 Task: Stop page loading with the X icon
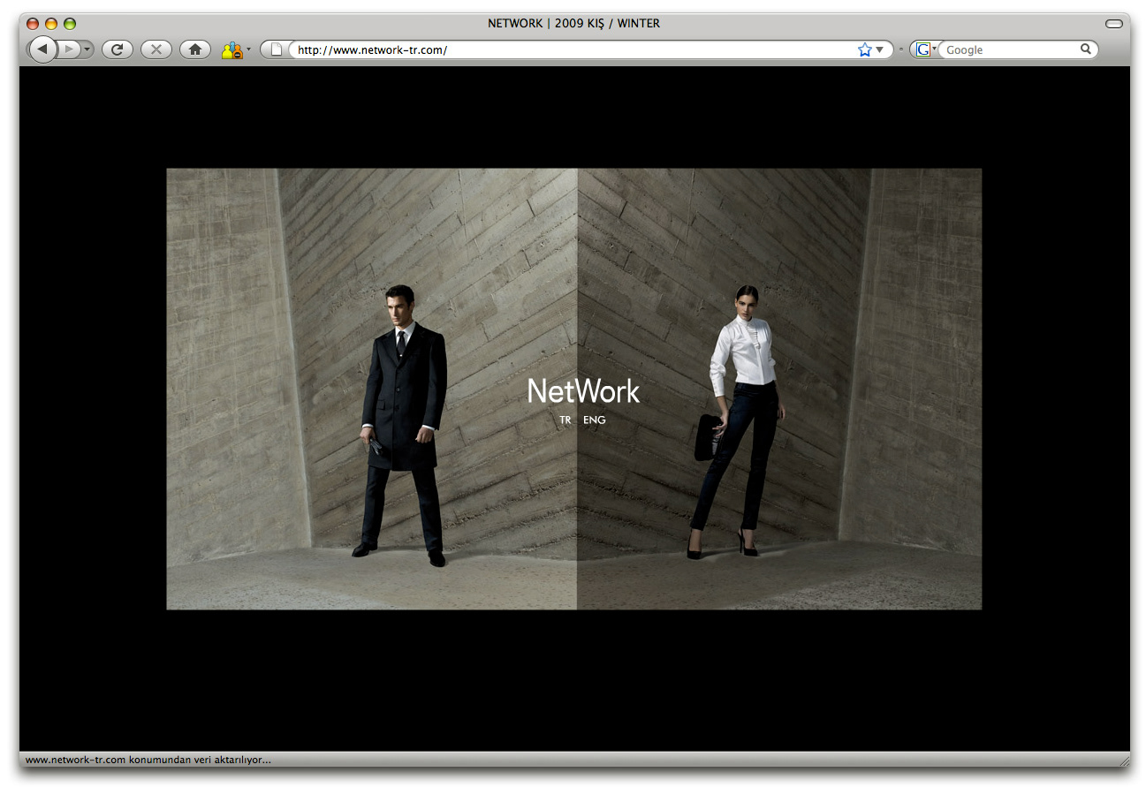pyautogui.click(x=156, y=49)
